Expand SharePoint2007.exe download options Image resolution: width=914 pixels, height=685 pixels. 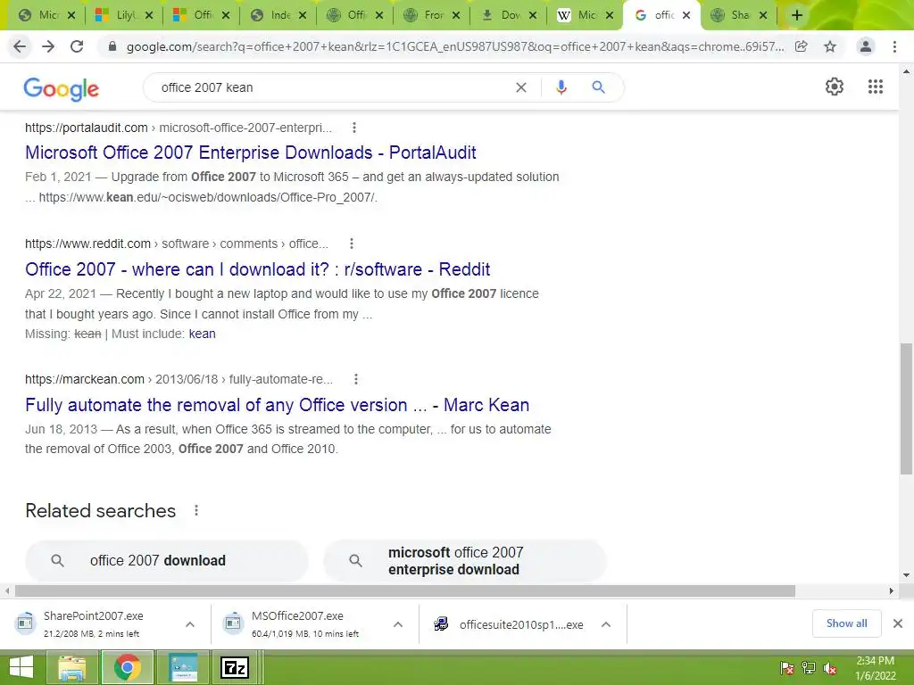click(x=190, y=624)
